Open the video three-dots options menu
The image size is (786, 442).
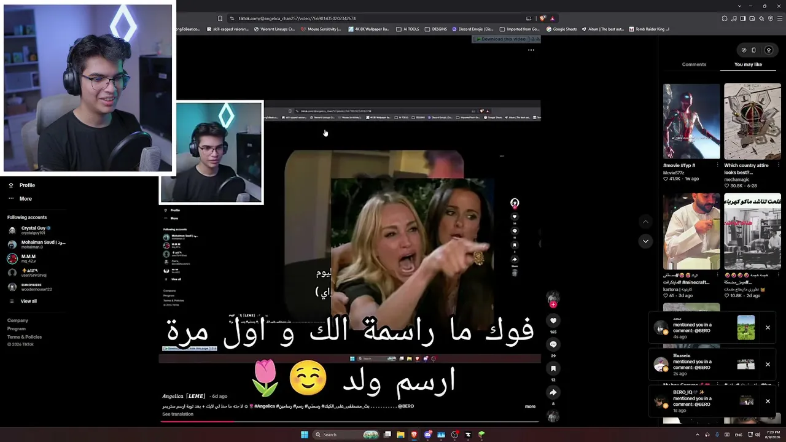(531, 50)
